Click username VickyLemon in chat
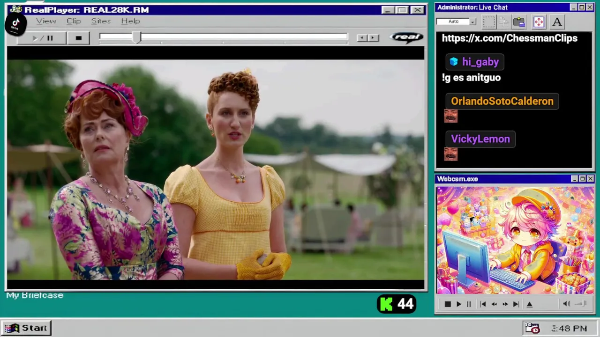600x337 pixels. [480, 139]
